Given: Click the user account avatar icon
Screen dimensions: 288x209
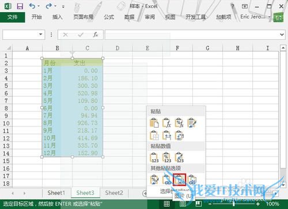Looking at the screenshot, I should pyautogui.click(x=278, y=18).
